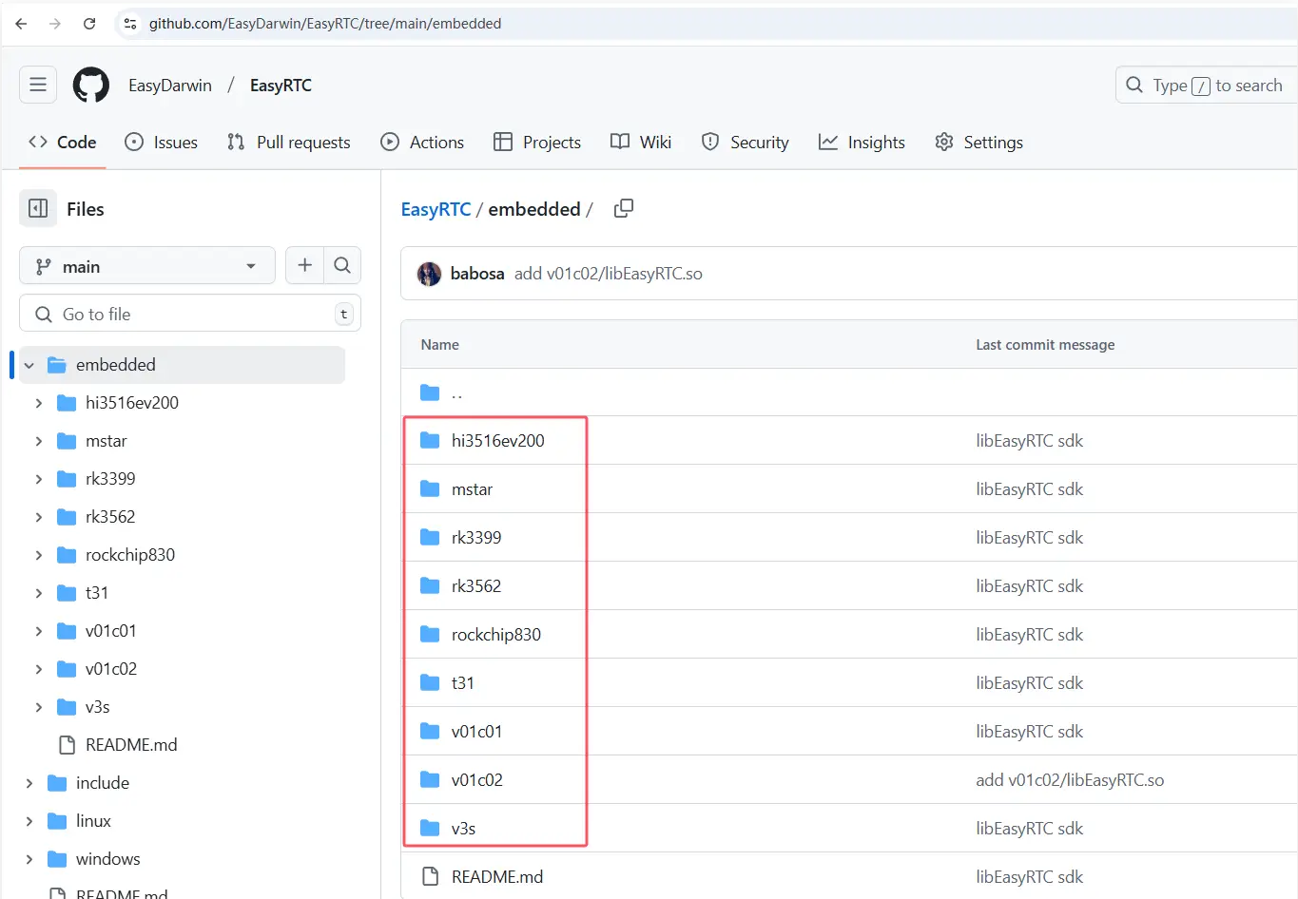Open the Projects tab
Image resolution: width=1298 pixels, height=899 pixels.
tap(537, 142)
